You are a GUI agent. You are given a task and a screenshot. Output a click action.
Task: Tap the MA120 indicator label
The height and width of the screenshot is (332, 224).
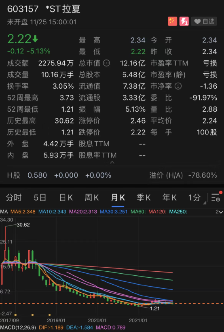point(157,211)
